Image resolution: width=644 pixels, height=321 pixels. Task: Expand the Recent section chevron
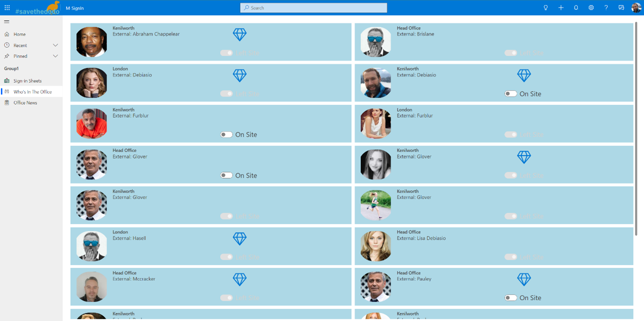[56, 45]
